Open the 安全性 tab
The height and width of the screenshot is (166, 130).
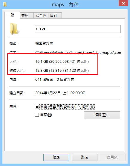(x=41, y=16)
